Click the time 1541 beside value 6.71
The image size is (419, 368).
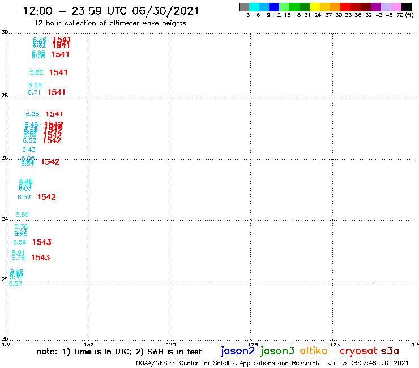click(57, 92)
